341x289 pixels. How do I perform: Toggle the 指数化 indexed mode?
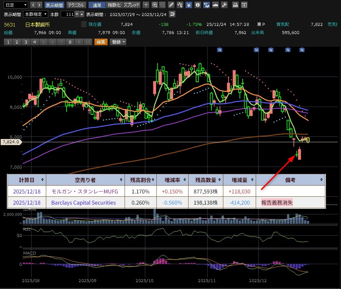coord(114,5)
